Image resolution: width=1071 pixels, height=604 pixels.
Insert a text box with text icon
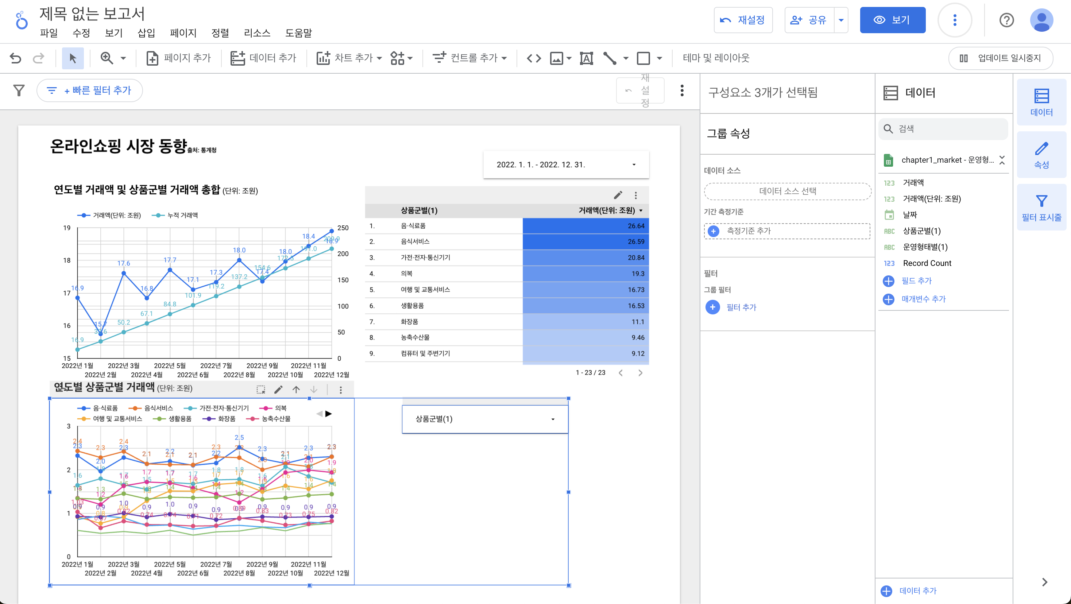point(586,58)
